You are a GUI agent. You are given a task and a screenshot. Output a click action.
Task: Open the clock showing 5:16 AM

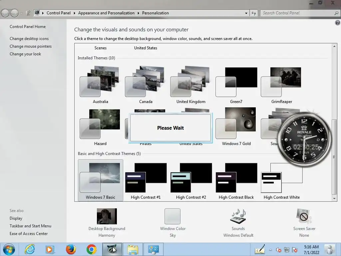311,250
